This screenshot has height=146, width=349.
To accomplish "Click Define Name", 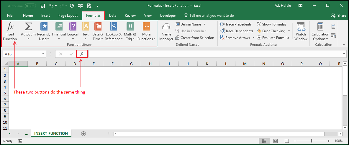I will [x=189, y=24].
